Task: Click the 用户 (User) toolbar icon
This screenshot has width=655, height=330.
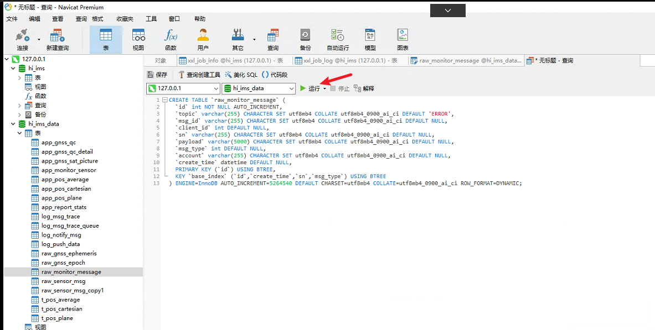Action: [203, 39]
